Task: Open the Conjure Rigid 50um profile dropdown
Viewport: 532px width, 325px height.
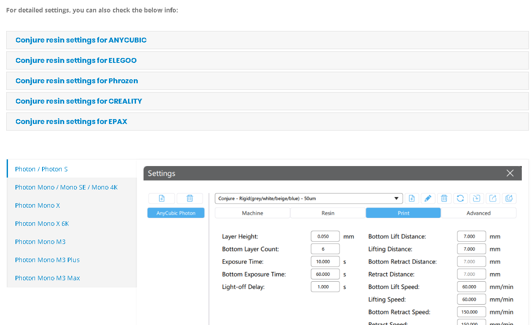Action: 308,198
